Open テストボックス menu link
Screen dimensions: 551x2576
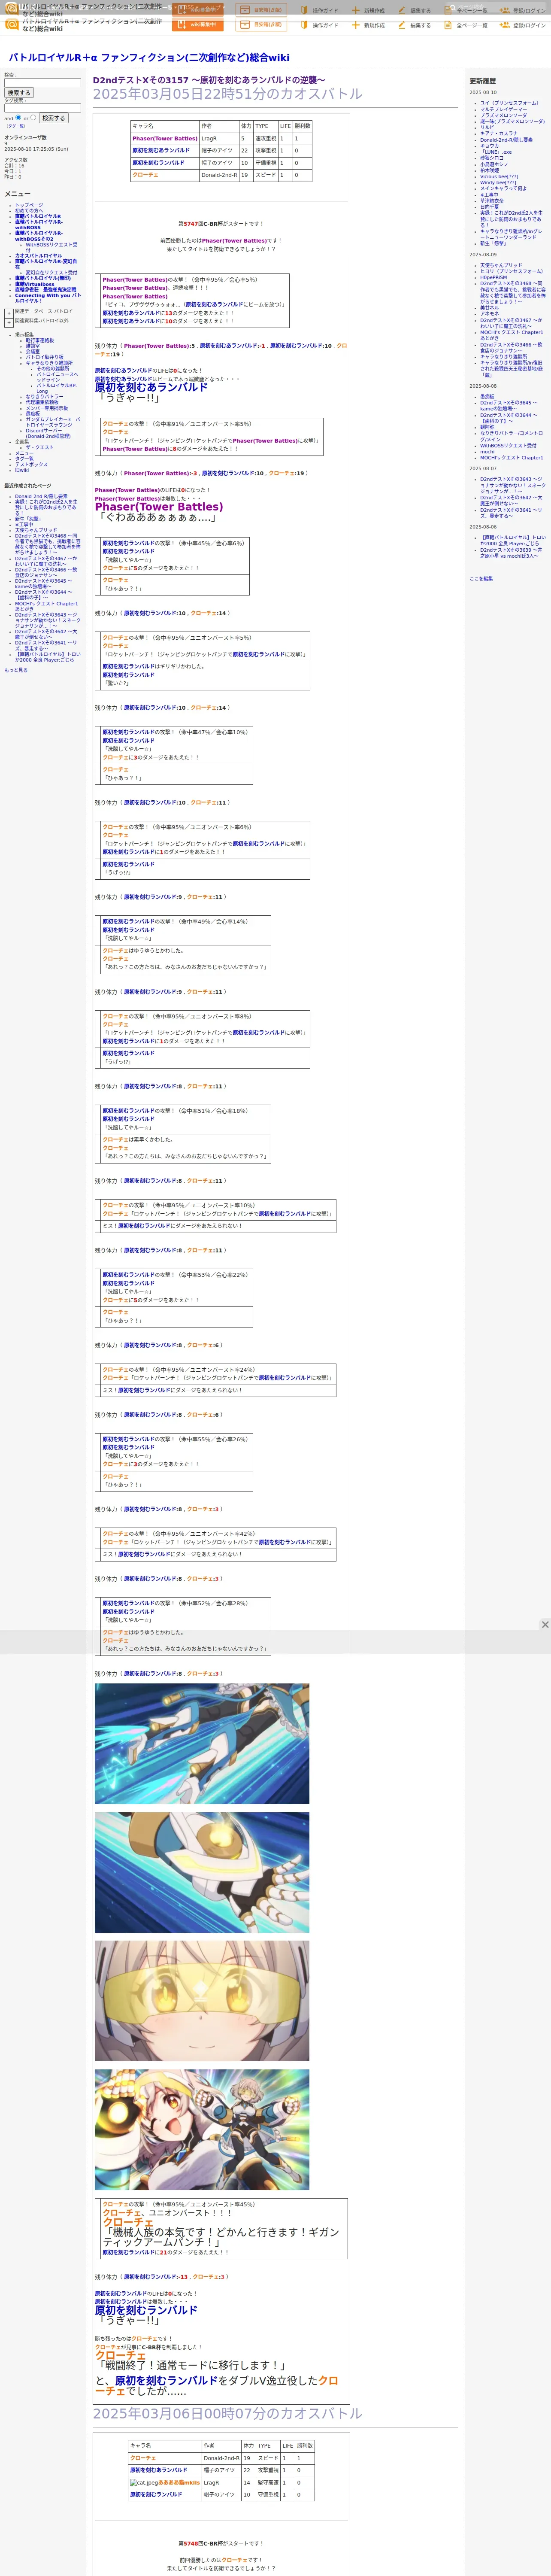click(31, 464)
